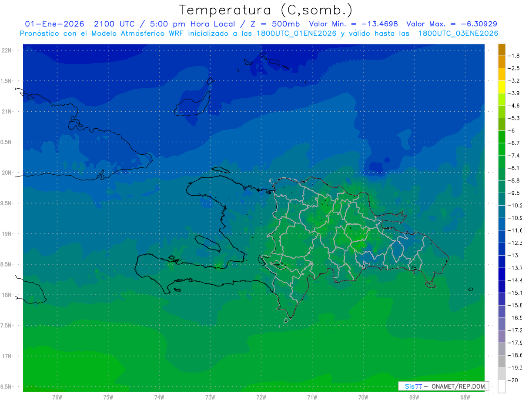Click the -8.1 colorbar label
Viewport: 522px width, 403px height.
click(x=514, y=168)
